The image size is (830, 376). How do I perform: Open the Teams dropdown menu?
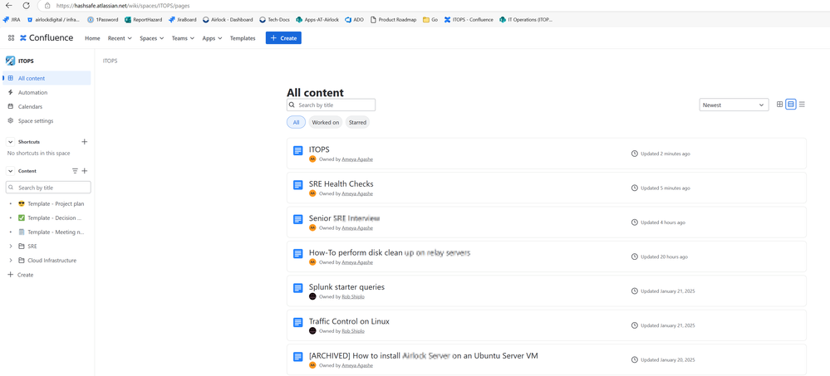183,38
